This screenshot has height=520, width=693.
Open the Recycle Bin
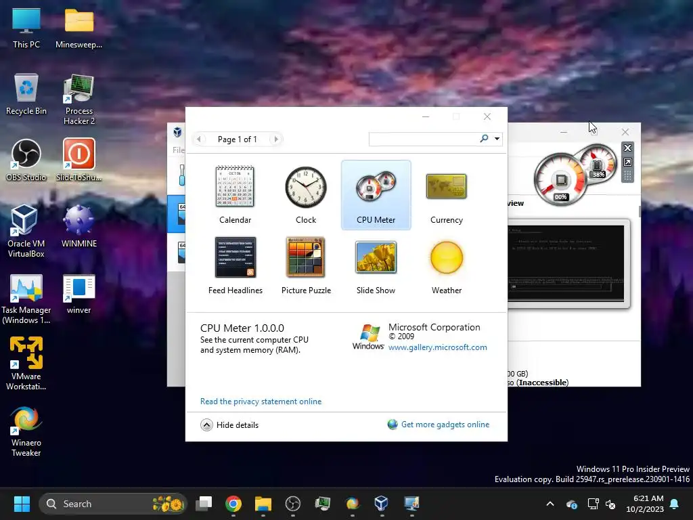pos(26,94)
